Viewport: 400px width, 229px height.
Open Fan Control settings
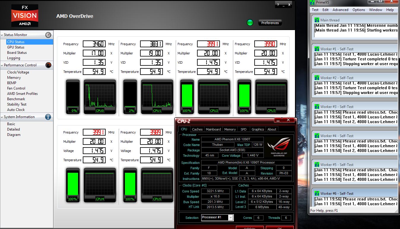pos(16,88)
